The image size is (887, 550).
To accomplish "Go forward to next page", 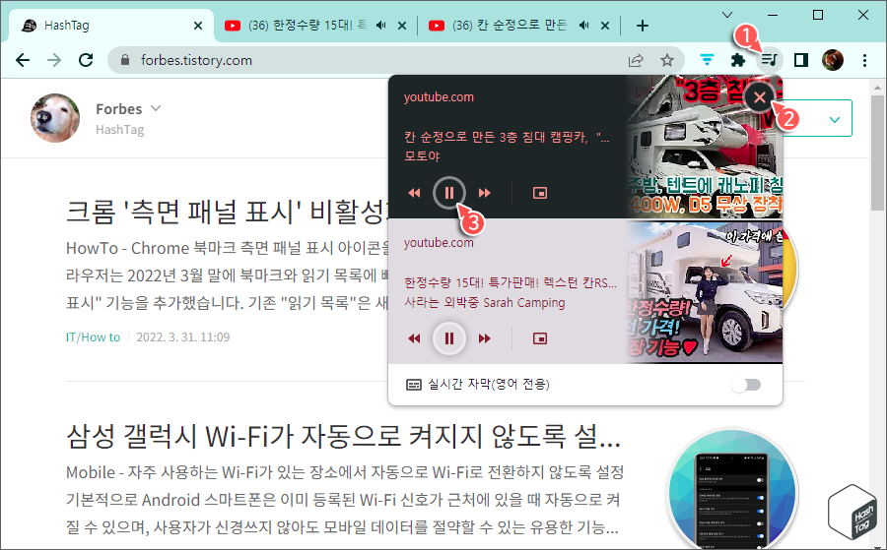I will pos(54,60).
